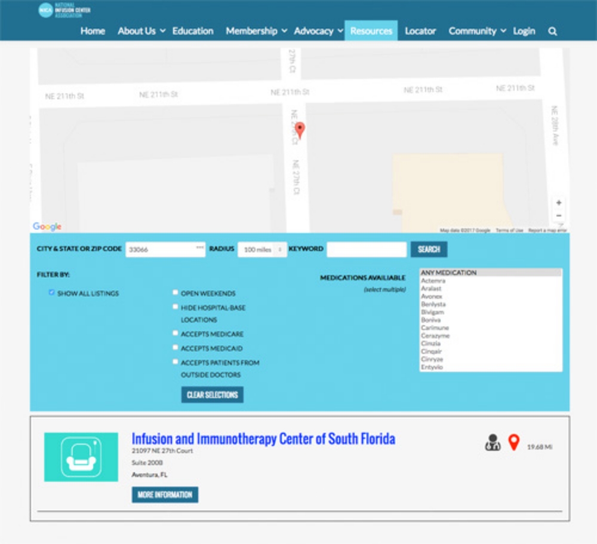
Task: Click the NICA logo in header
Action: 64,10
